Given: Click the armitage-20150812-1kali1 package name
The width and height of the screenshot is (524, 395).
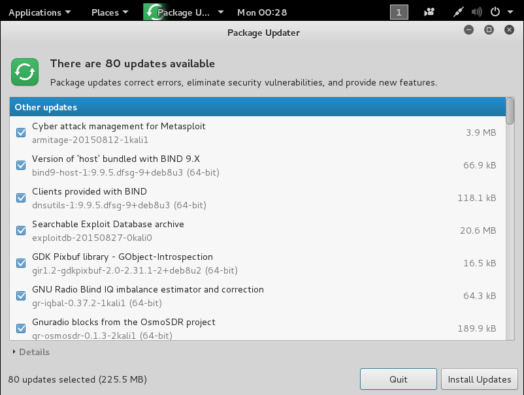Looking at the screenshot, I should tap(90, 140).
